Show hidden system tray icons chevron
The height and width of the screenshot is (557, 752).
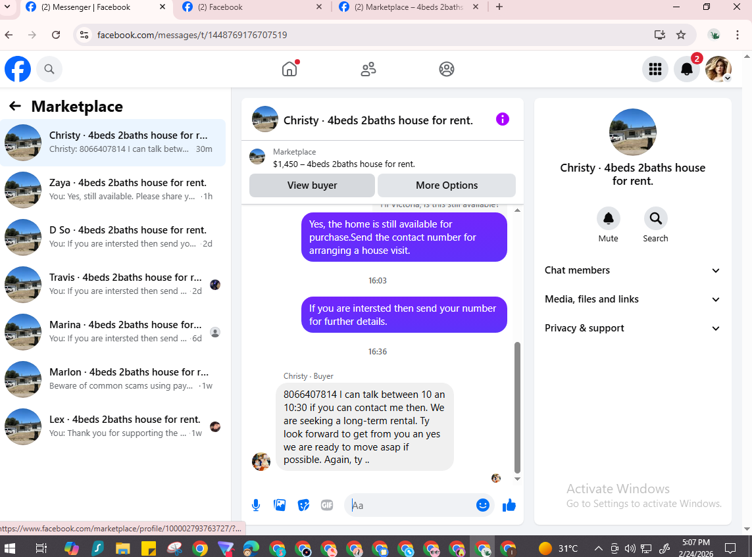tap(598, 548)
